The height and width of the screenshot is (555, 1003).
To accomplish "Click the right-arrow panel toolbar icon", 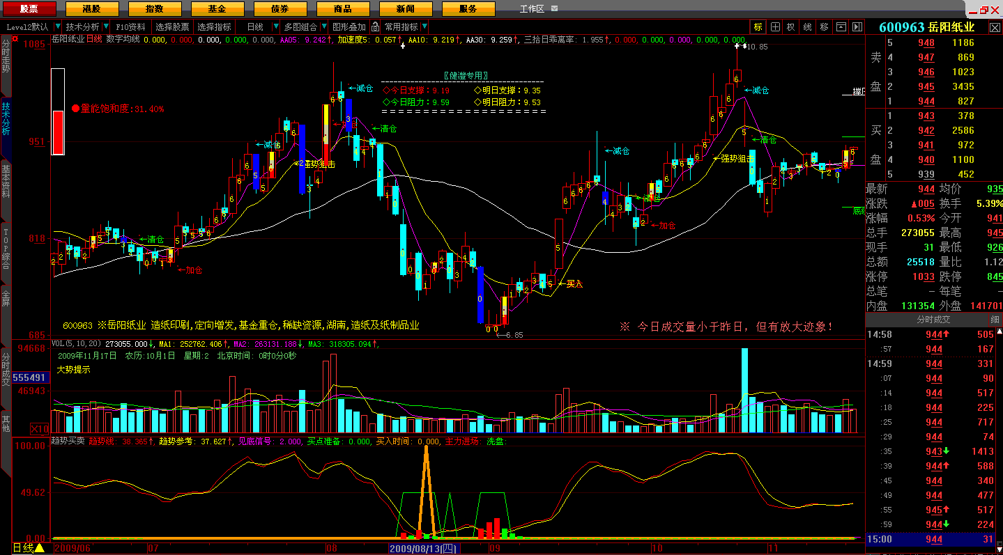I will tap(857, 27).
